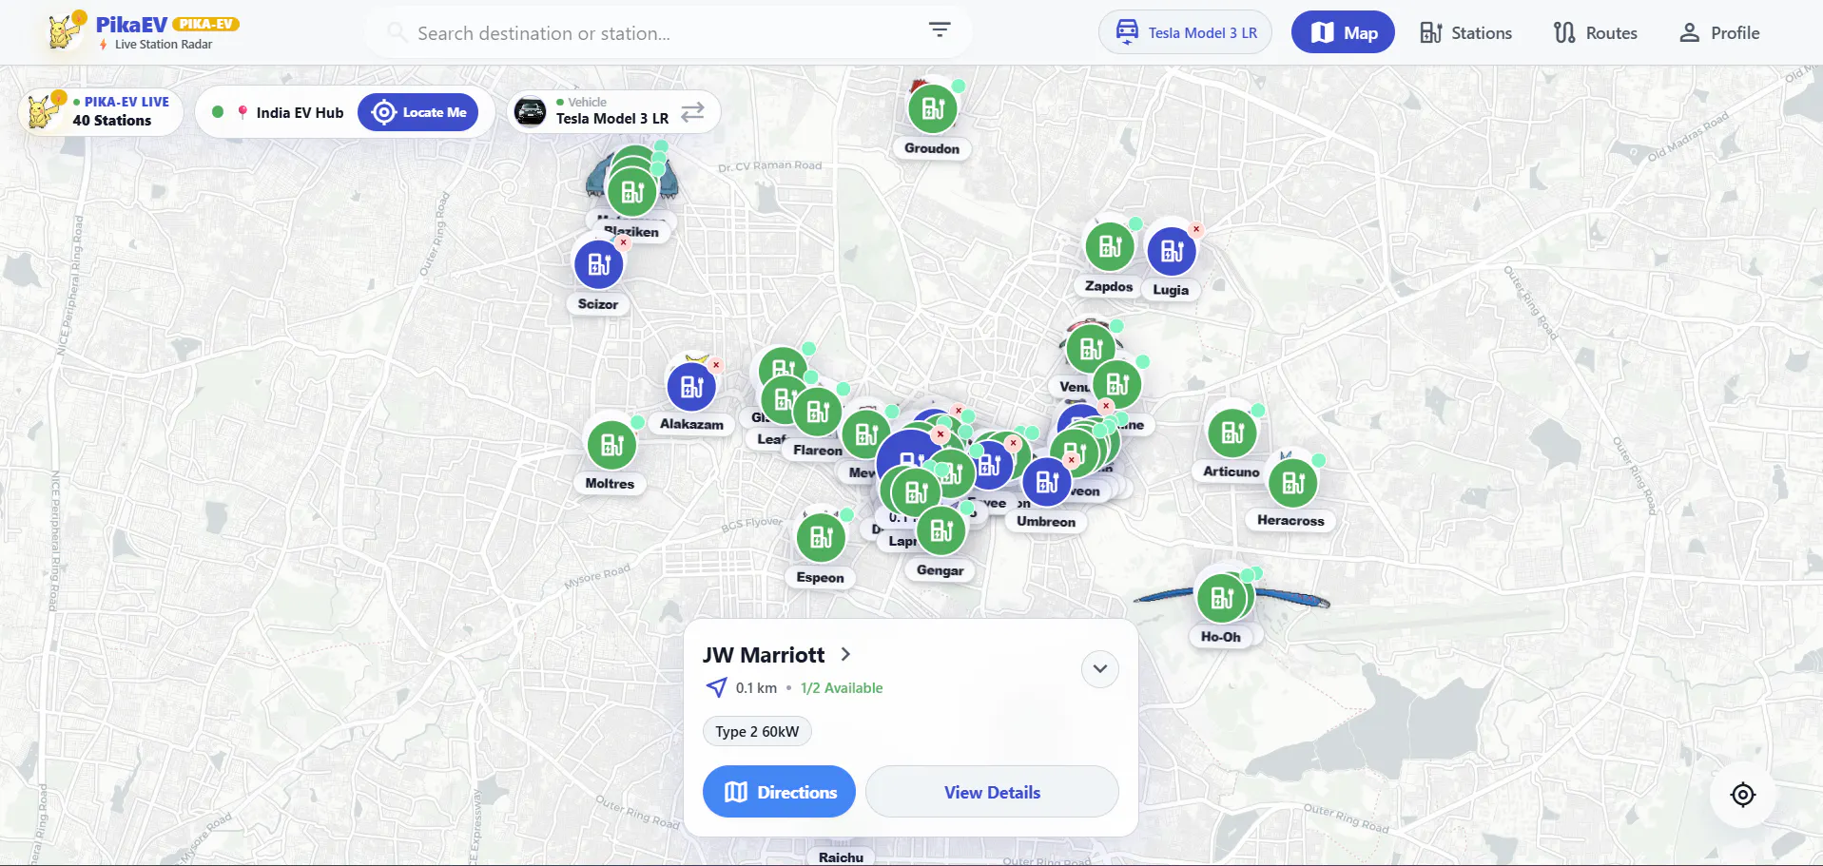Image resolution: width=1823 pixels, height=866 pixels.
Task: Click the PikaEV Pikachu logo
Action: click(64, 30)
